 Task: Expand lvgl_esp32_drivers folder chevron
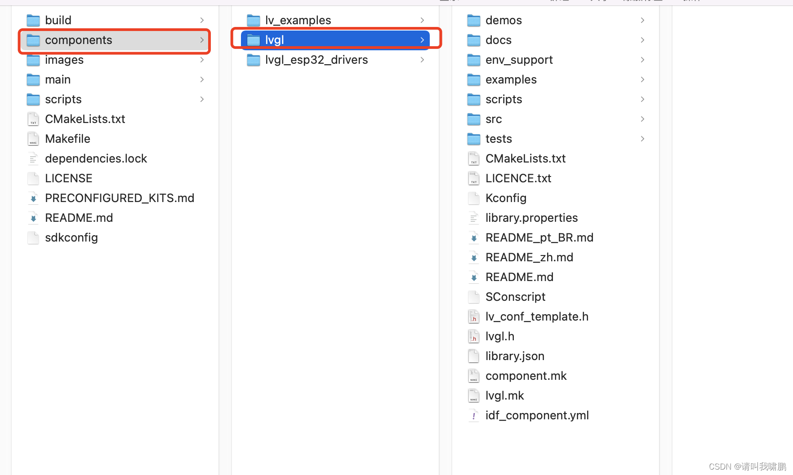click(422, 60)
